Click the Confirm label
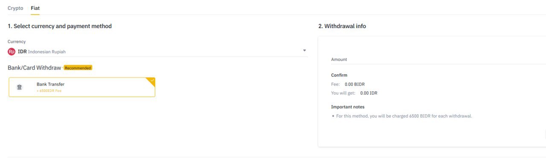546x158 pixels. click(x=339, y=75)
